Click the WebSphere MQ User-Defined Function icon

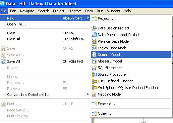tap(94, 88)
